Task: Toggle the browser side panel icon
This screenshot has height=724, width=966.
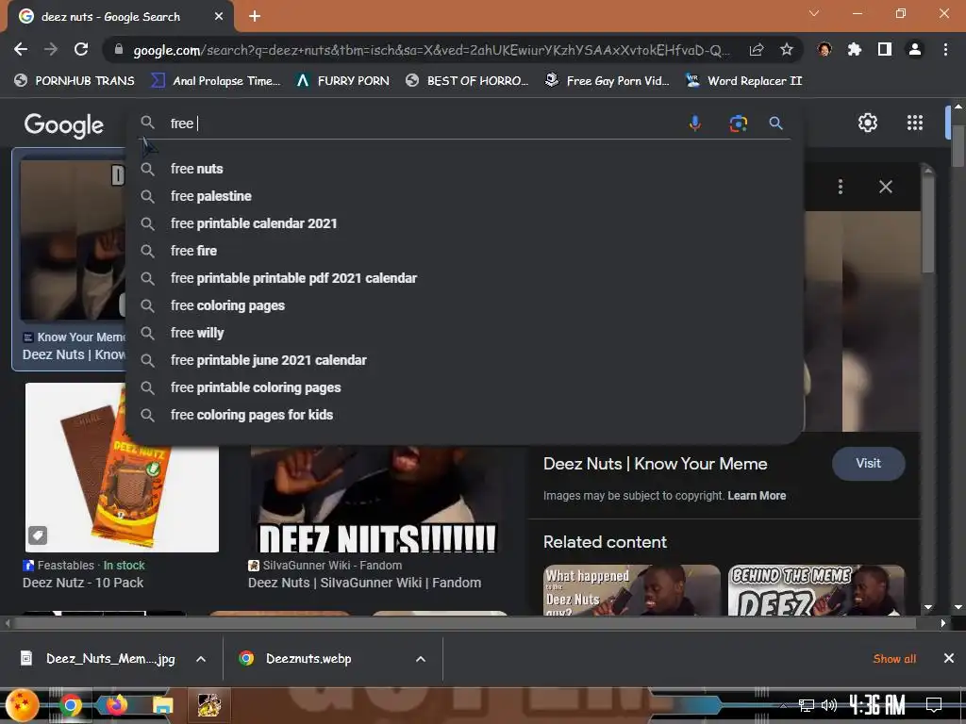Action: 885,49
